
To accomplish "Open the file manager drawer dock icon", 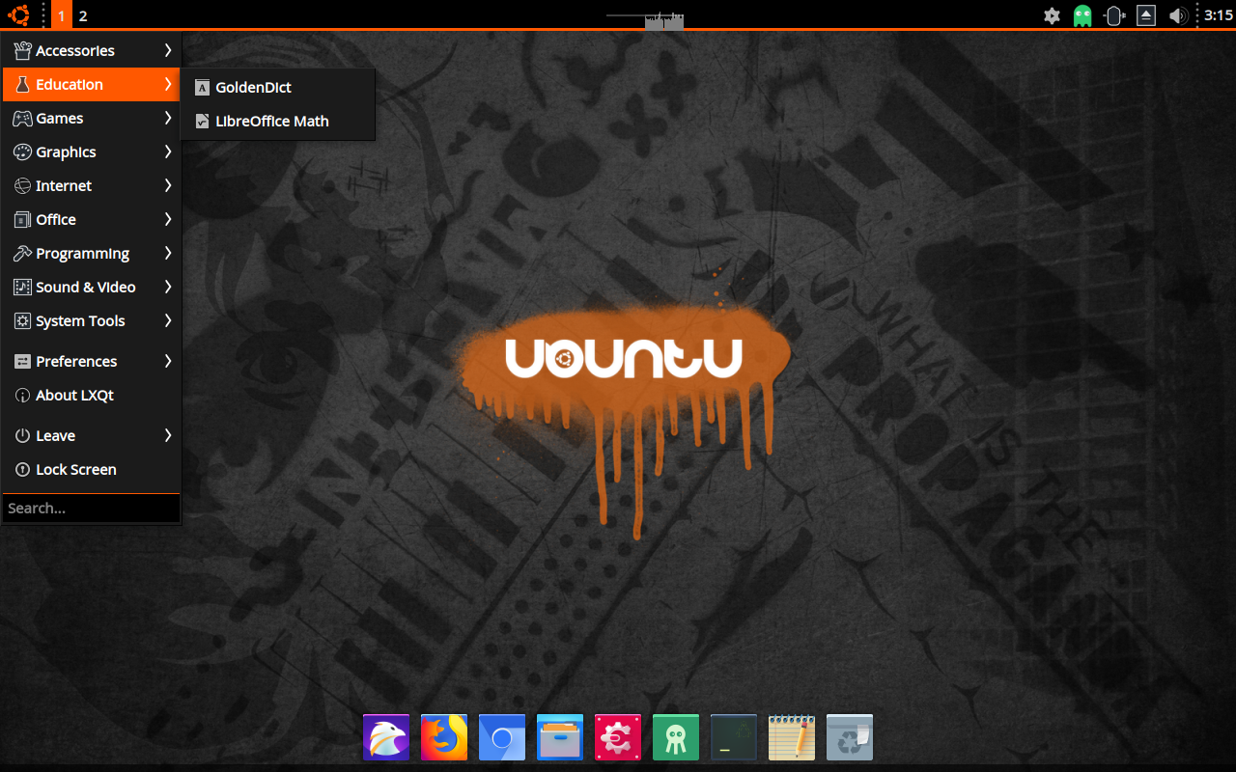I will pos(560,737).
